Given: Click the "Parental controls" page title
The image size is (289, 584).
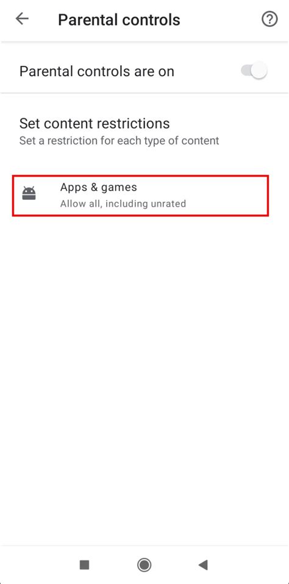Looking at the screenshot, I should (119, 20).
